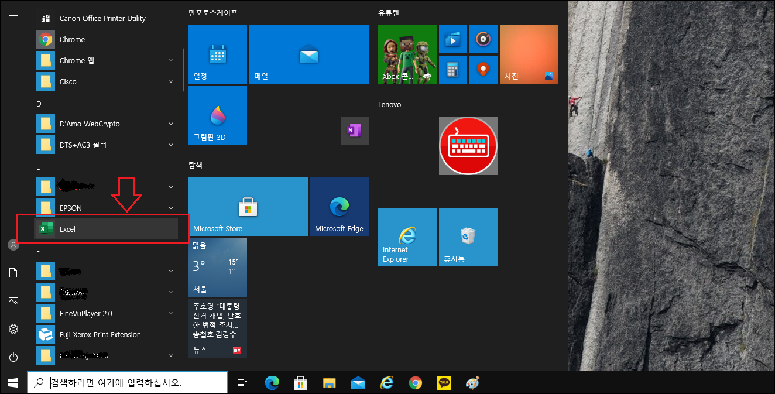Open the 일정 calendar tile
775x394 pixels.
218,54
